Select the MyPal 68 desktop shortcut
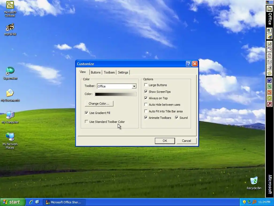Screen dimensions: 274x206 point(10,29)
